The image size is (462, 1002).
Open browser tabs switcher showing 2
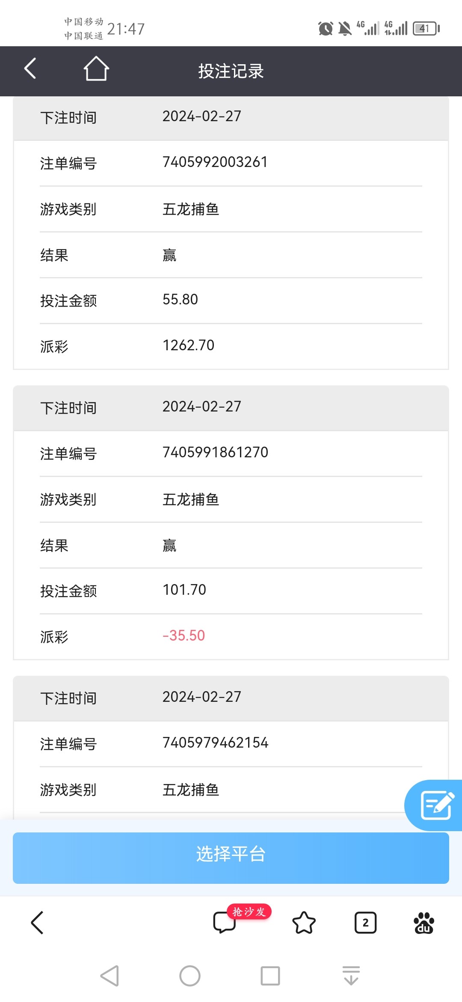pos(365,922)
